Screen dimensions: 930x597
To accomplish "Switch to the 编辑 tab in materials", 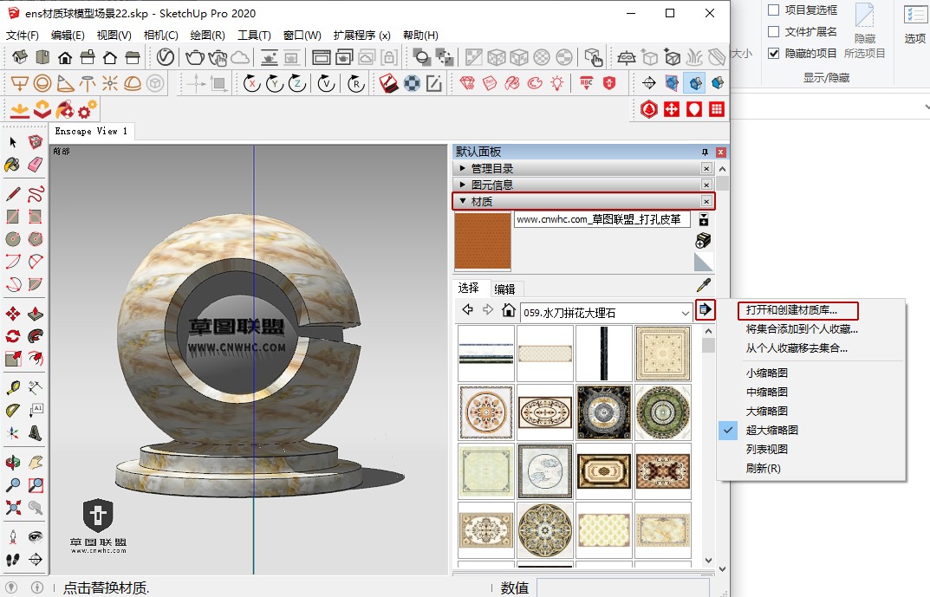I will coord(504,289).
